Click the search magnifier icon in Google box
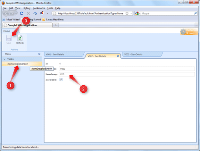The image size is (200, 151). point(195,13)
